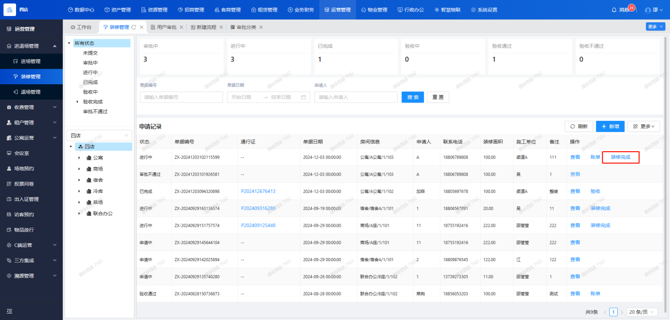Collapse the 进退场管理 sidebar group

tap(31, 46)
